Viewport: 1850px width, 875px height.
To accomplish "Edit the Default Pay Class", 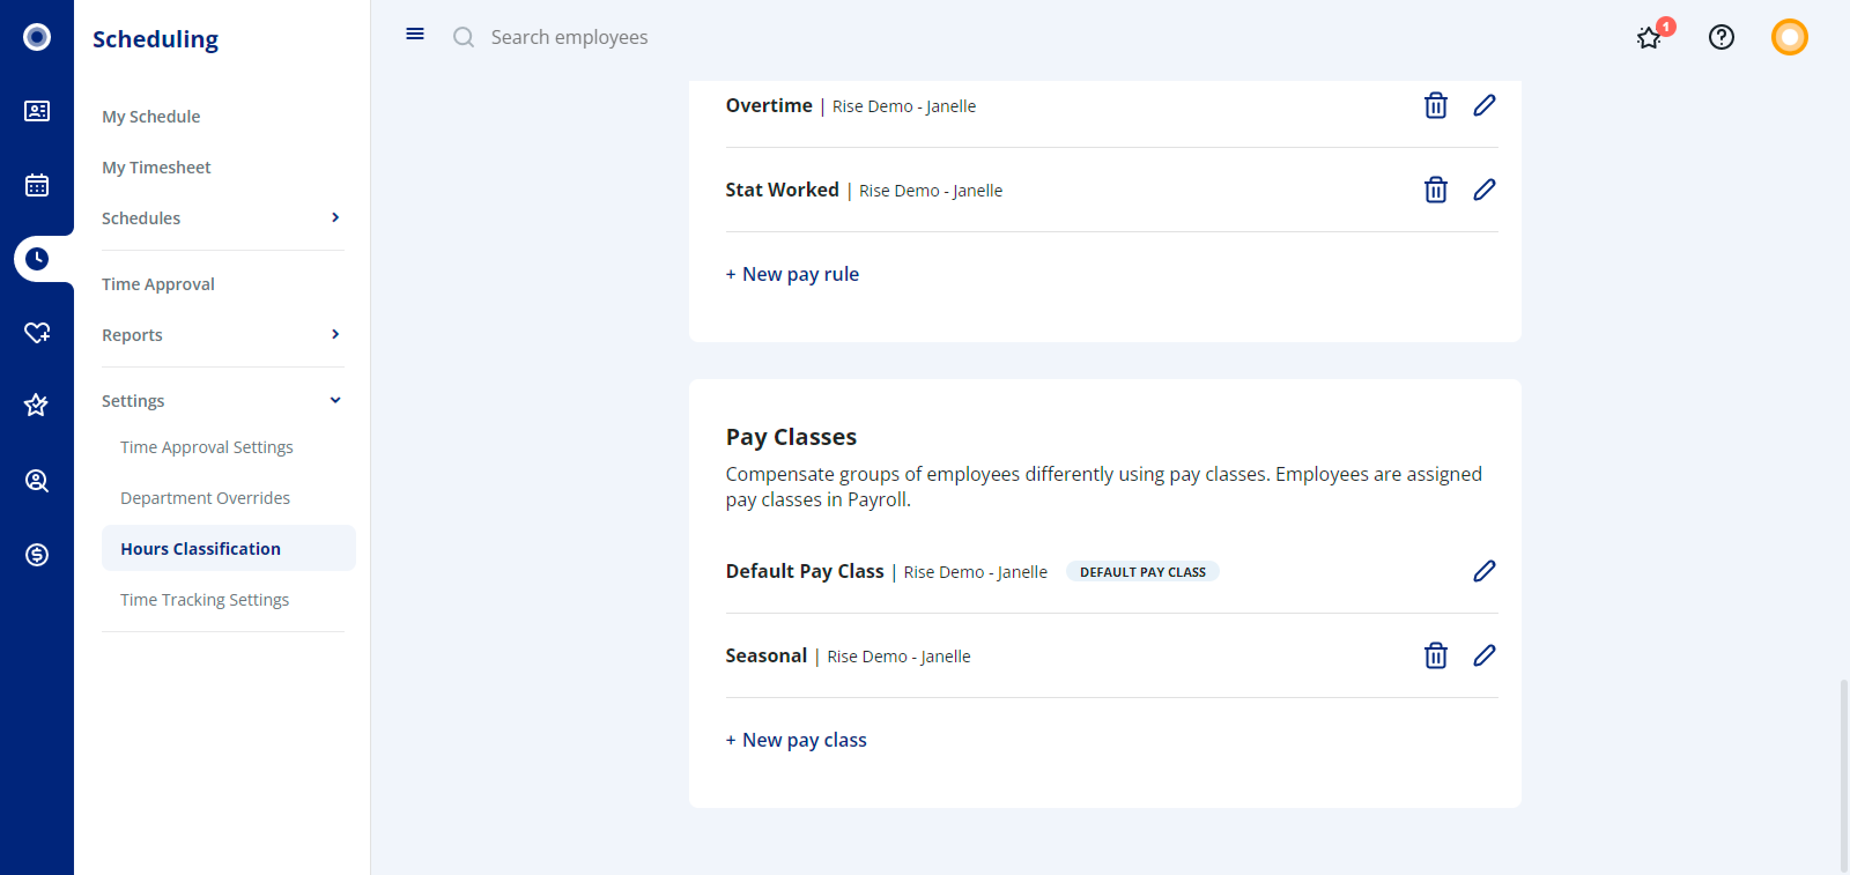I will [1483, 570].
